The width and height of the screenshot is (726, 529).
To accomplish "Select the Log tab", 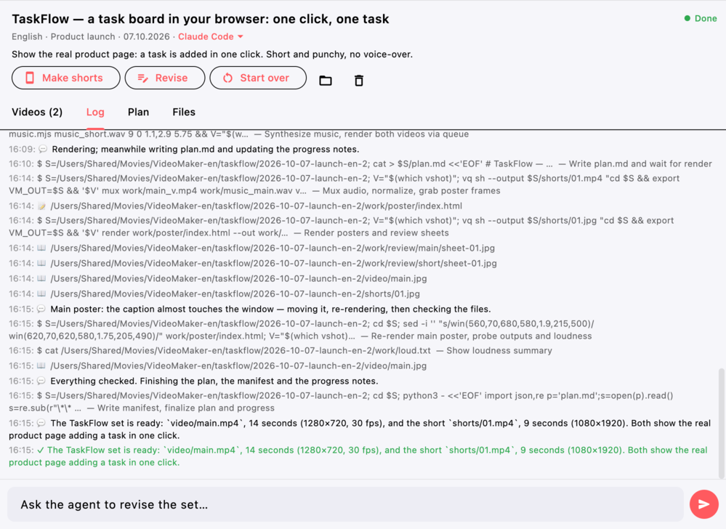I will (x=95, y=112).
